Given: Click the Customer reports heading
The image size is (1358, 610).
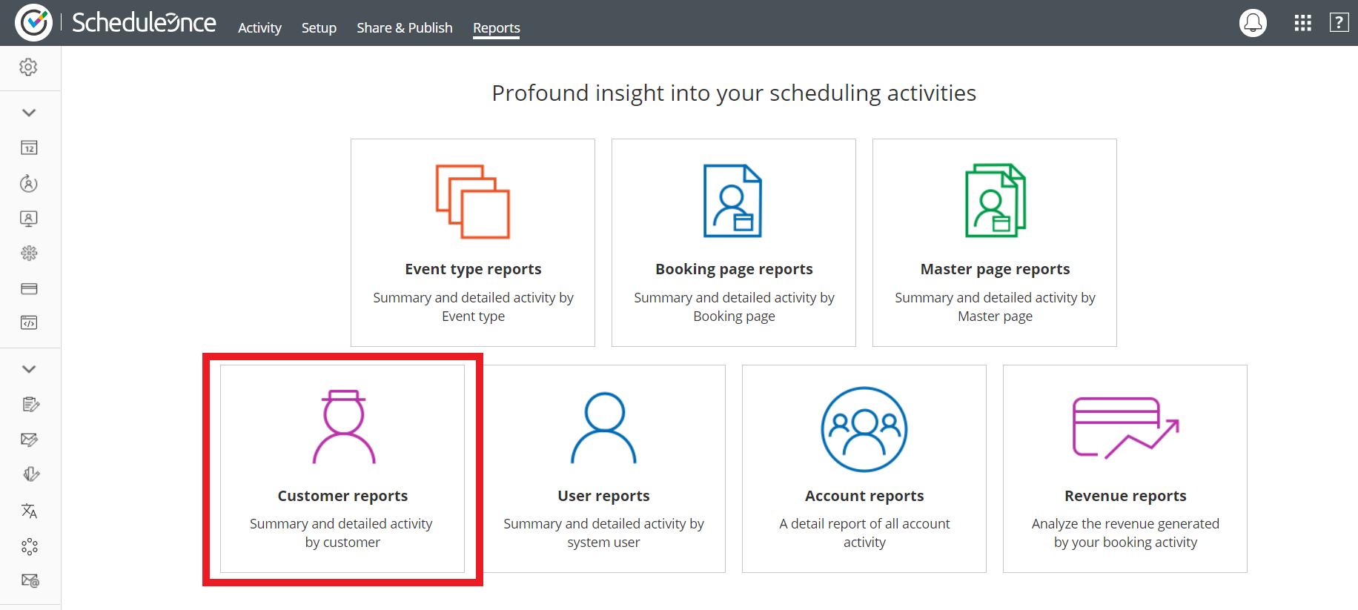Looking at the screenshot, I should coord(342,496).
